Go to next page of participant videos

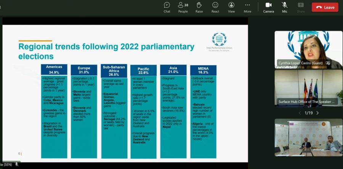(x=317, y=113)
